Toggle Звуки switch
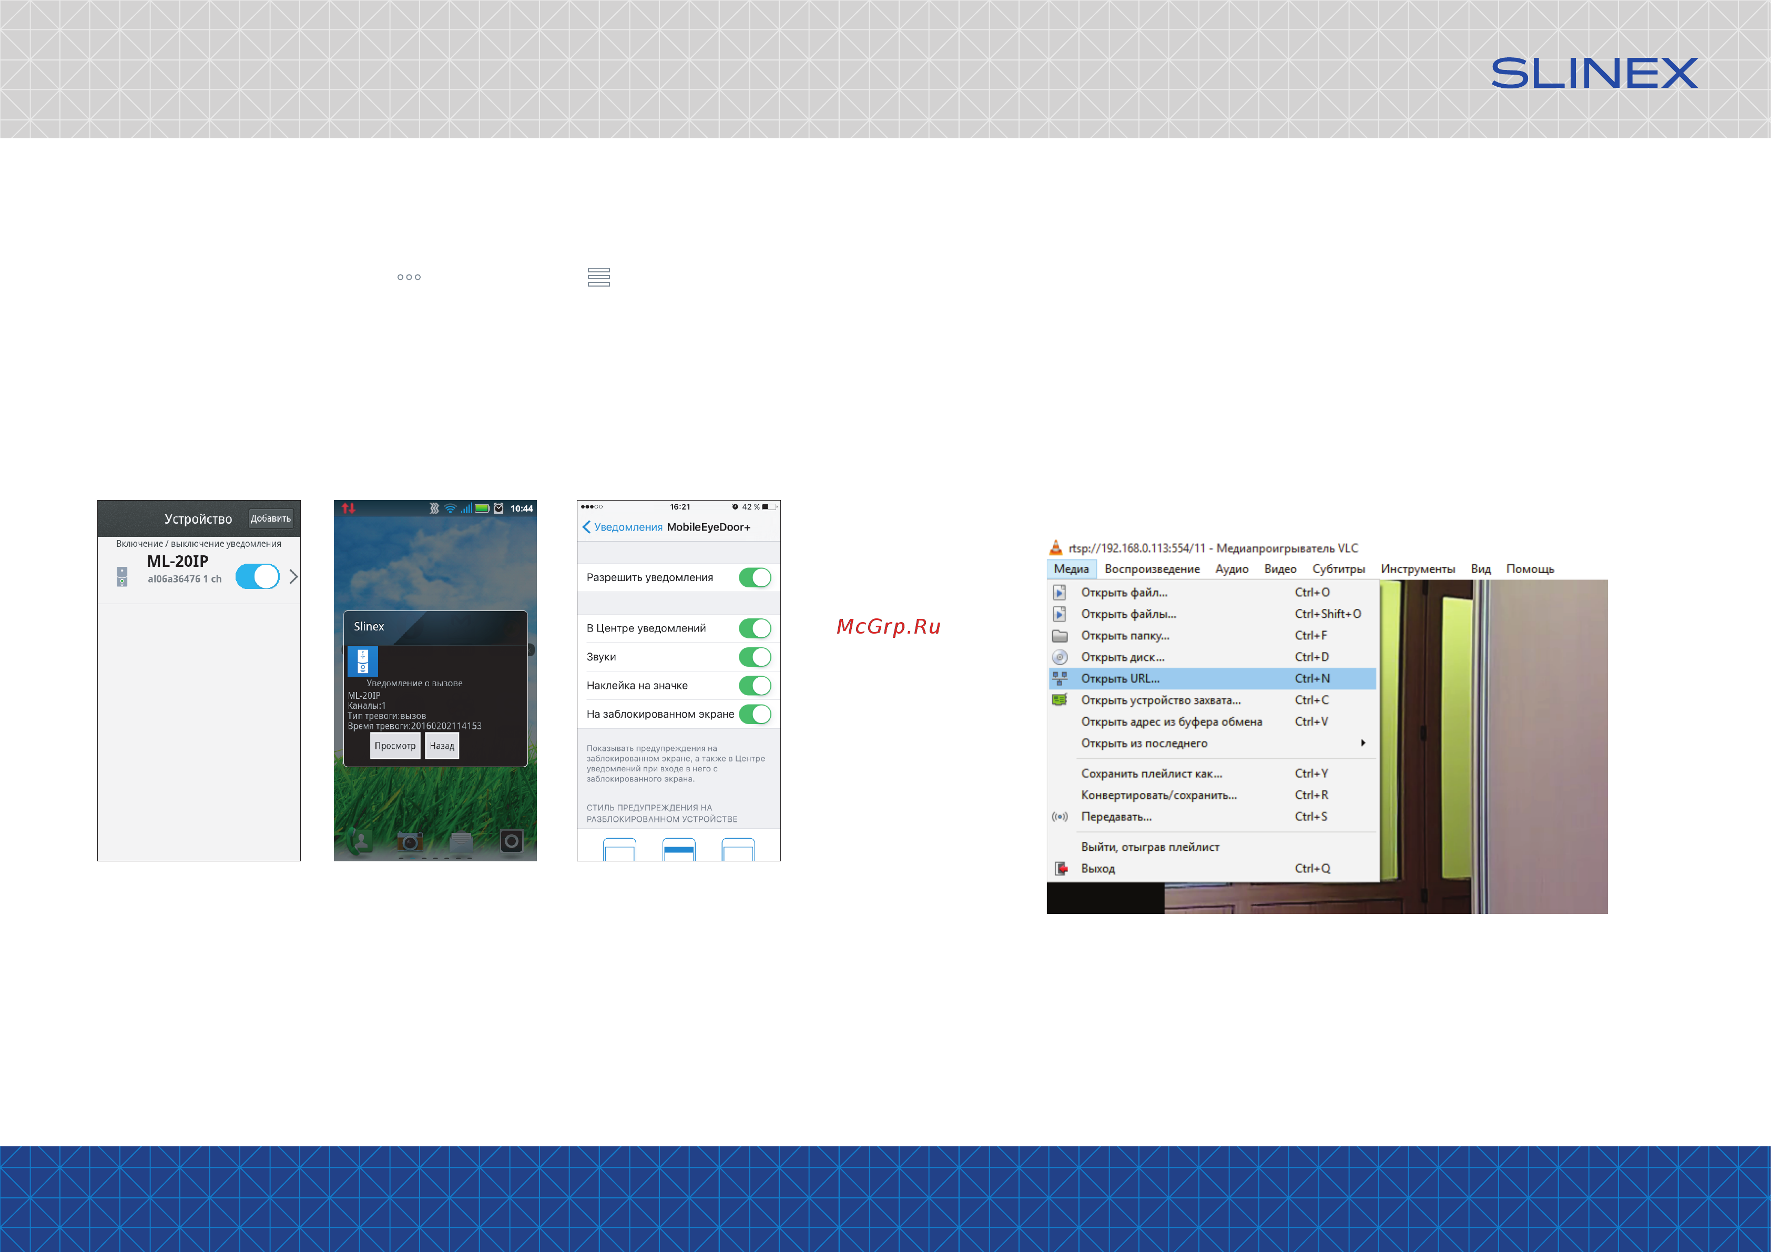 point(755,656)
